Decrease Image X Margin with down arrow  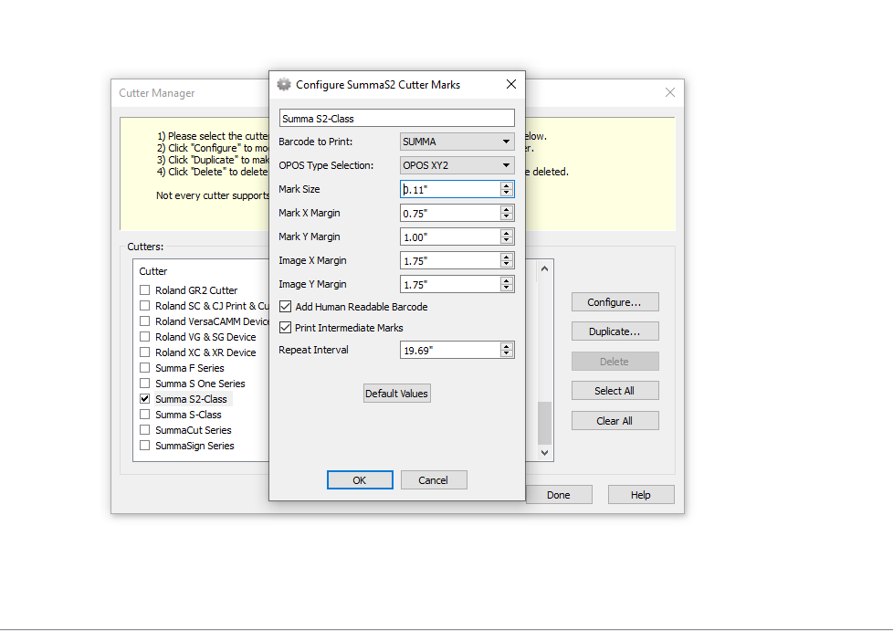tap(506, 265)
